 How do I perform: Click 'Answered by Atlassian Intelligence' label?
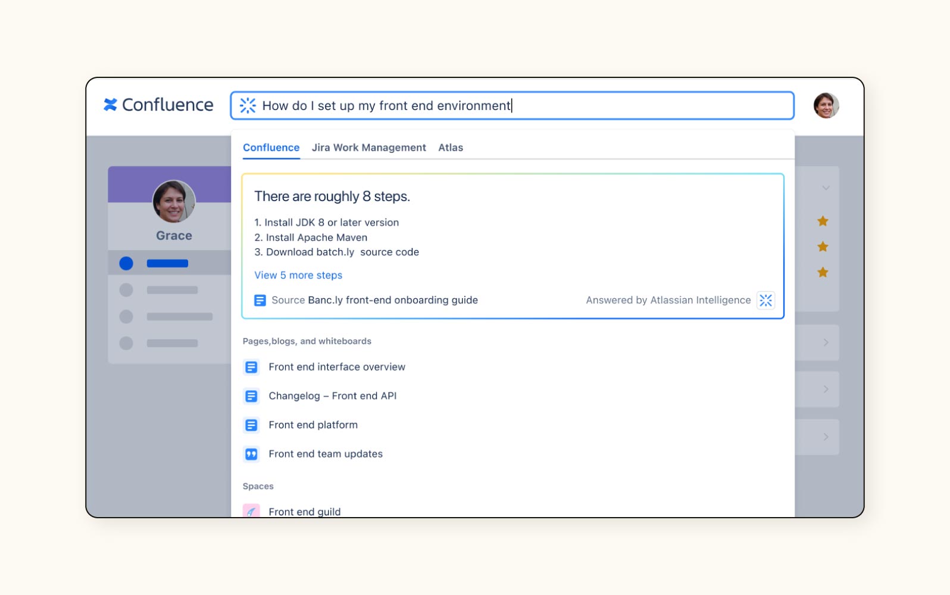668,300
